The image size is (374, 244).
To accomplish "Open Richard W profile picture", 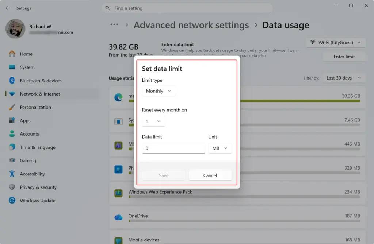I will 15,29.
